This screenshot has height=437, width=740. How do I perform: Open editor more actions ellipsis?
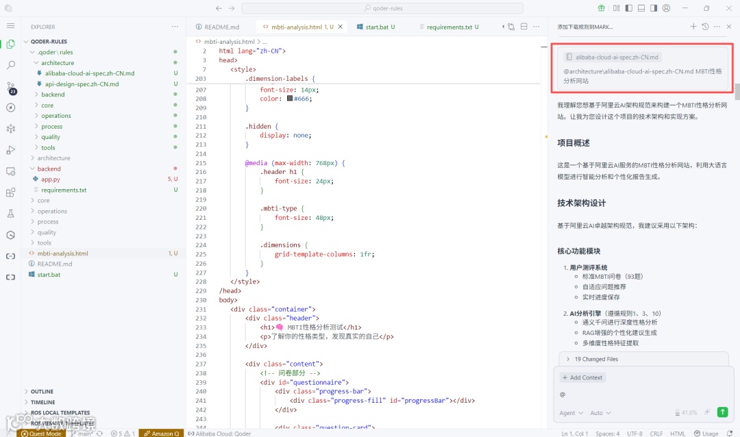[x=536, y=27]
